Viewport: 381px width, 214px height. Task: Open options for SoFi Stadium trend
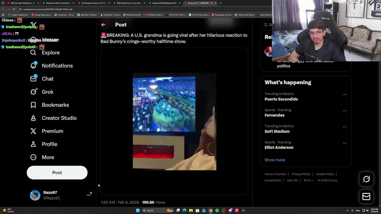pyautogui.click(x=344, y=127)
